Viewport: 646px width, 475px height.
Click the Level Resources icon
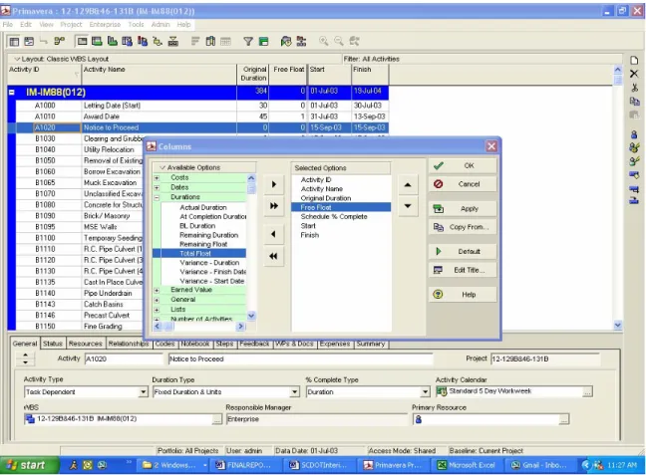pos(301,41)
